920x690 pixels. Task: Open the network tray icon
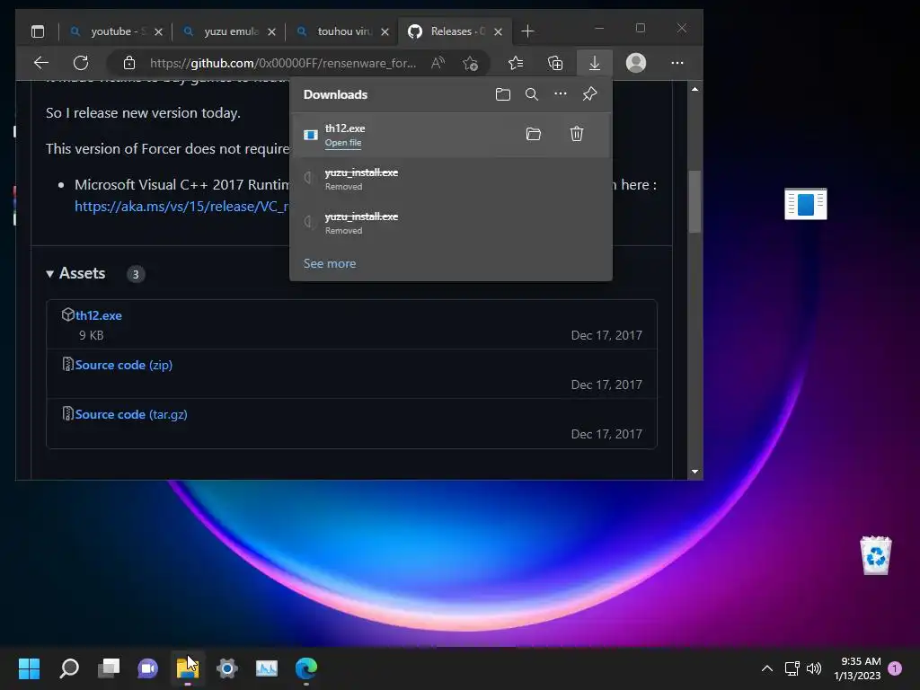point(792,668)
